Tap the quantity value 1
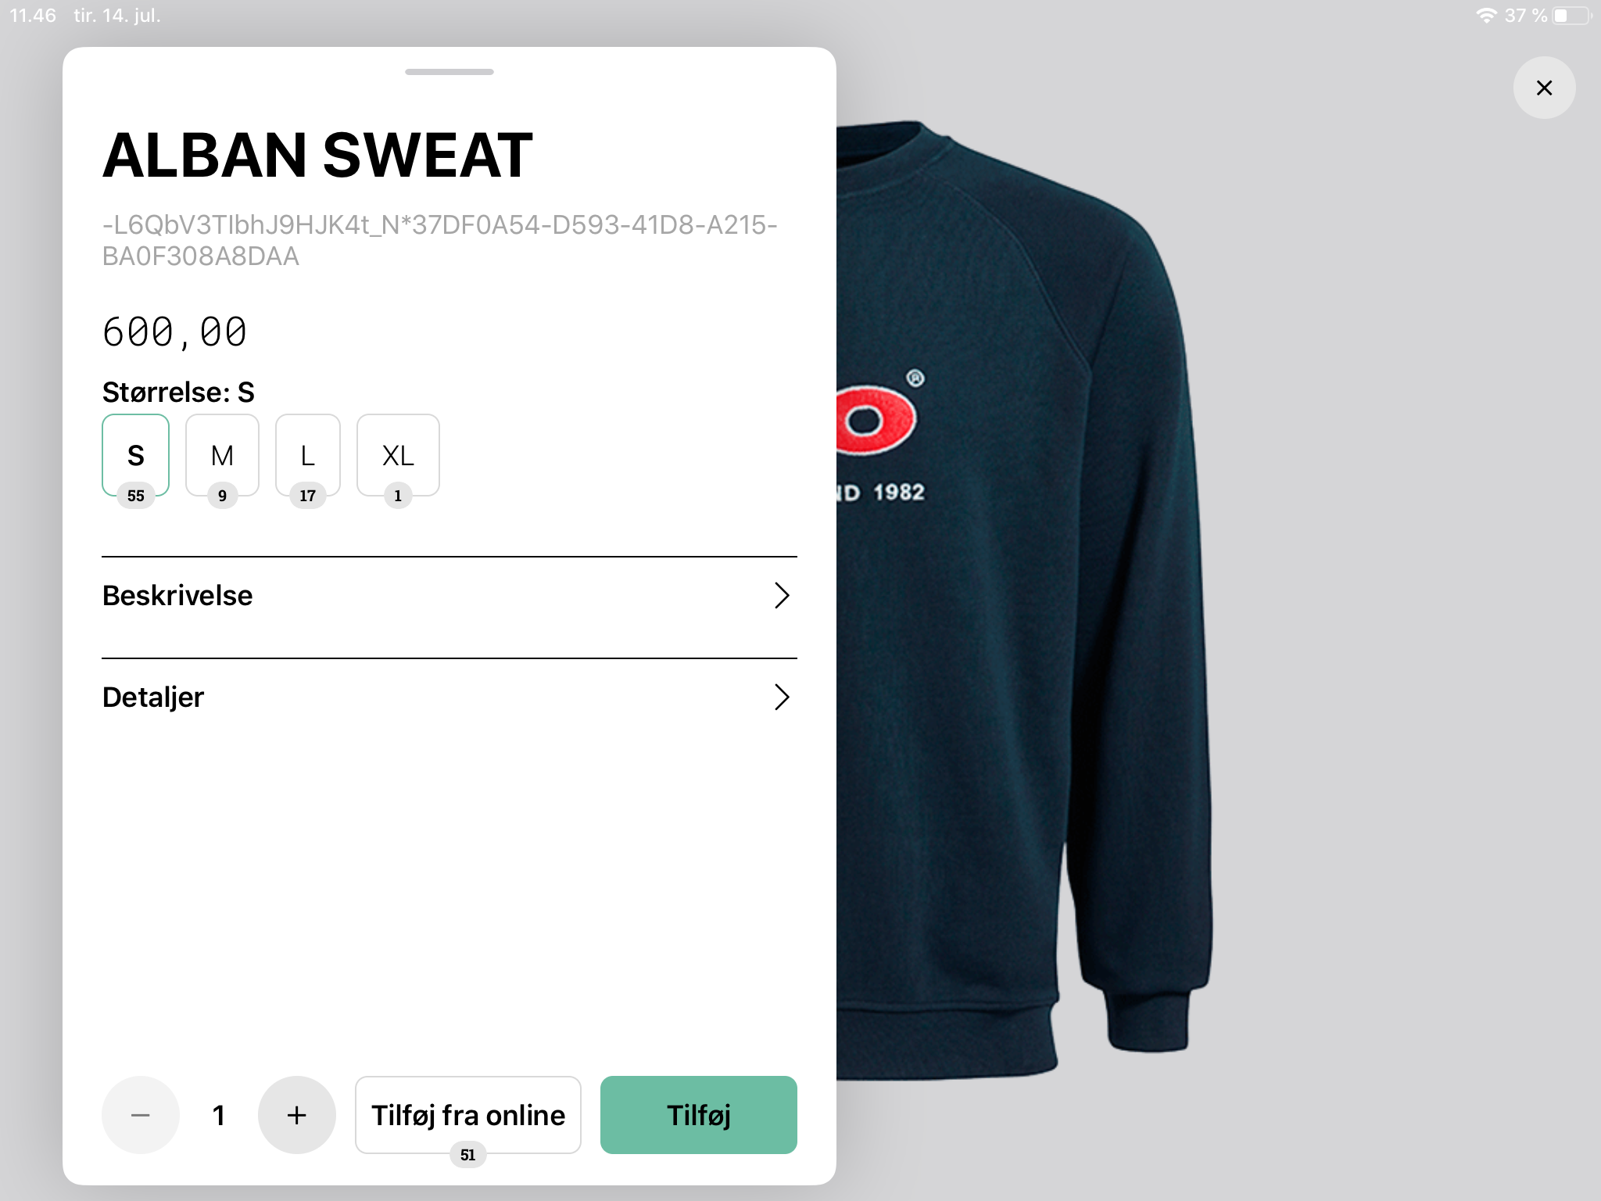The image size is (1601, 1201). point(219,1115)
